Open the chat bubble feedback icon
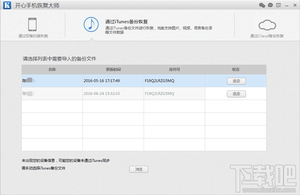 (x=270, y=5)
